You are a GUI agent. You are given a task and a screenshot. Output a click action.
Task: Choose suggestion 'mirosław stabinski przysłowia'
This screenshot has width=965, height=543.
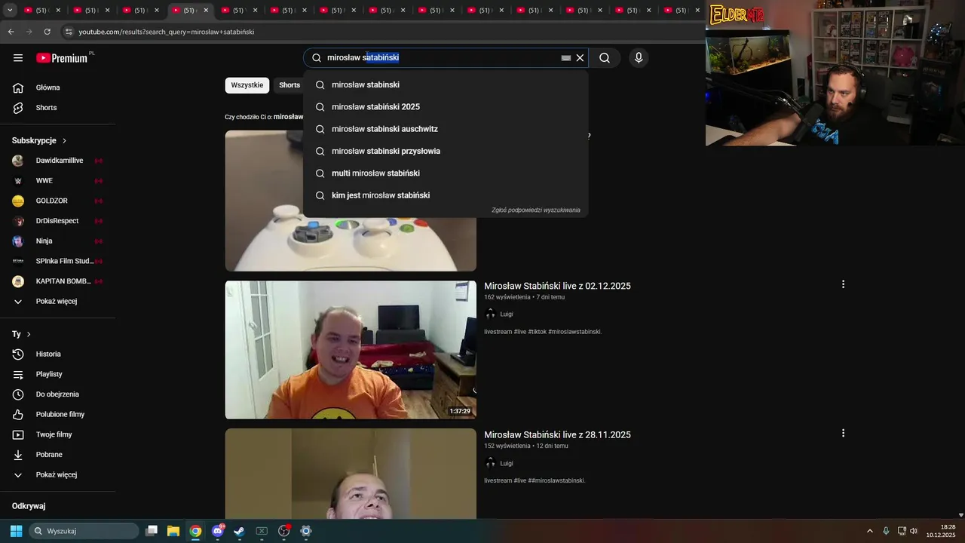click(446, 151)
